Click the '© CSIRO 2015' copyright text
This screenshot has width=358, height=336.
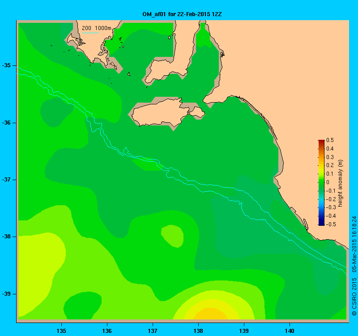pyautogui.click(x=354, y=297)
